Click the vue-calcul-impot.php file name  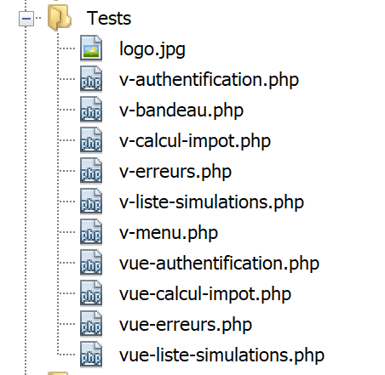point(205,294)
